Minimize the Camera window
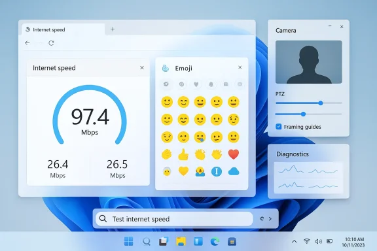This screenshot has height=251, width=377. click(330, 26)
